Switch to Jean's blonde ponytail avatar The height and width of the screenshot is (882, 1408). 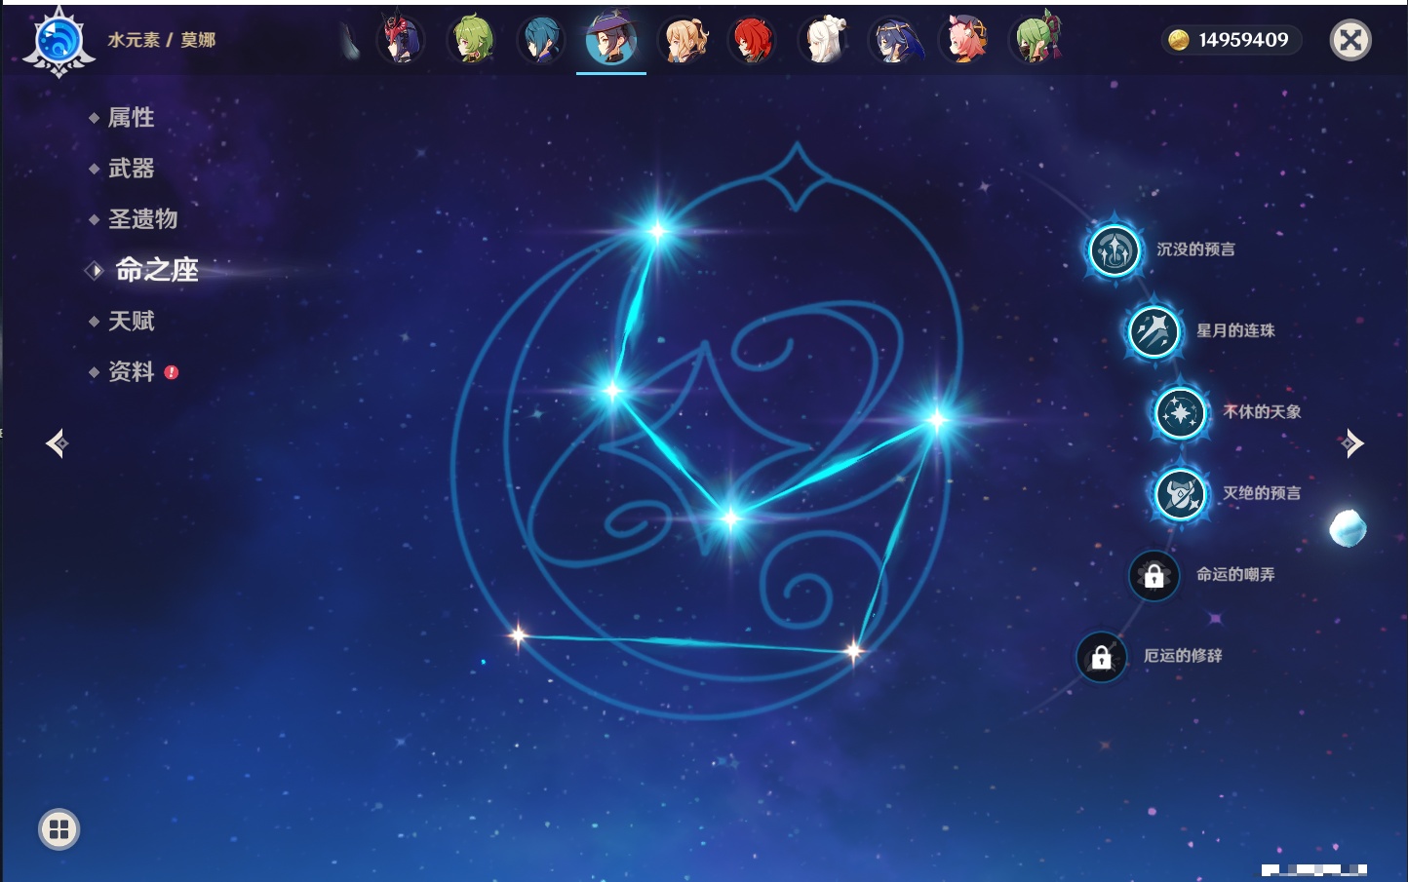coord(683,40)
